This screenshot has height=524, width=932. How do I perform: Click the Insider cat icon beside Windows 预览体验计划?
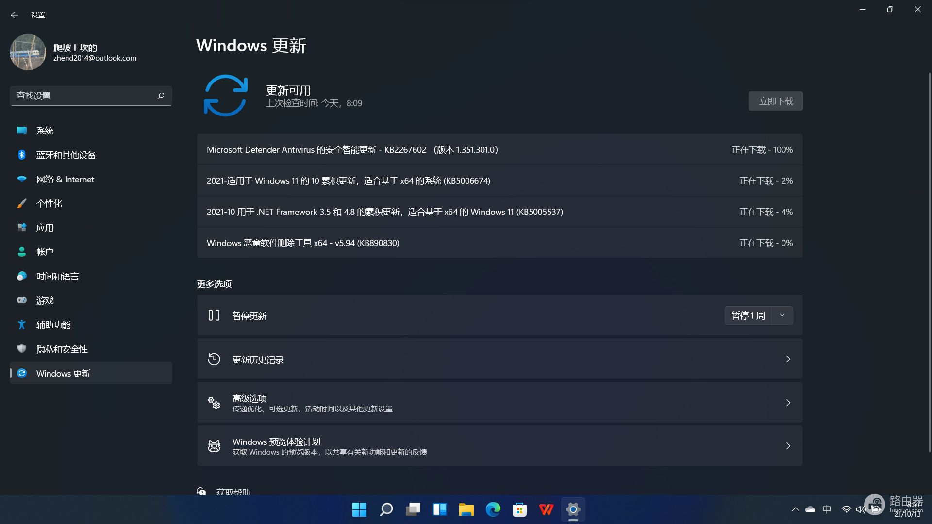[214, 446]
